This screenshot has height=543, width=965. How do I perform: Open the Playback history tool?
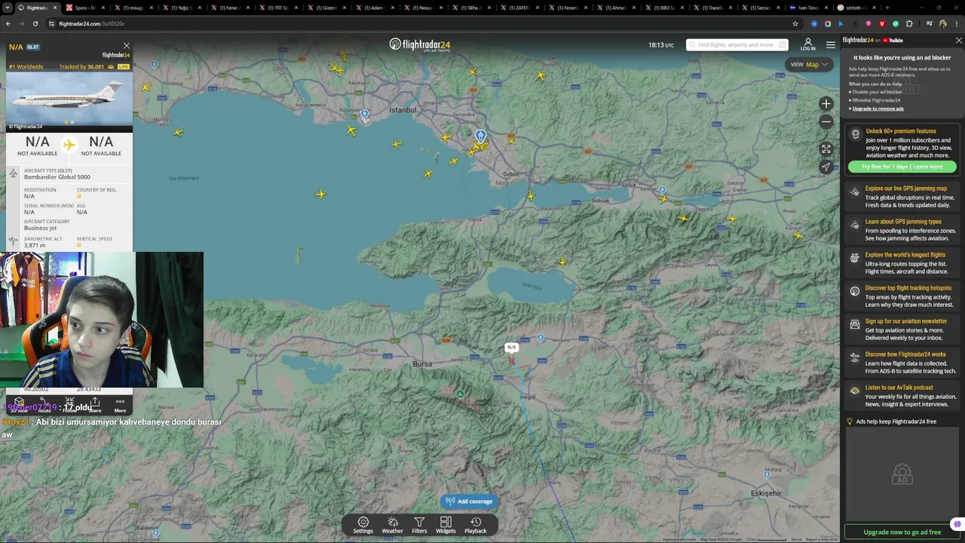click(x=475, y=525)
